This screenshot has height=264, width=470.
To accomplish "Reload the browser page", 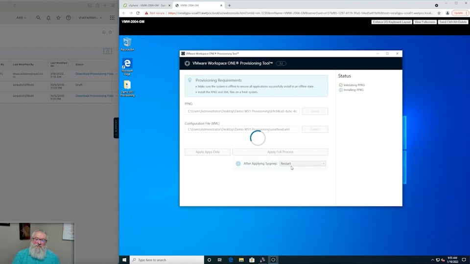I will click(138, 13).
